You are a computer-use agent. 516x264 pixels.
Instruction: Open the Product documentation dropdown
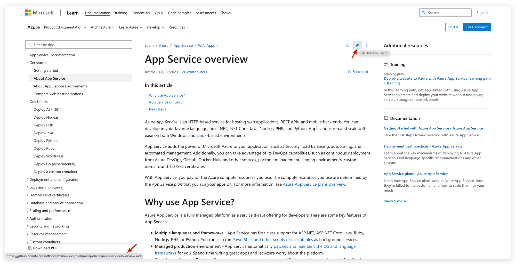pyautogui.click(x=65, y=27)
